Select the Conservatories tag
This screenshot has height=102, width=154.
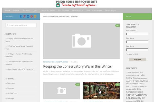pyautogui.click(x=137, y=95)
